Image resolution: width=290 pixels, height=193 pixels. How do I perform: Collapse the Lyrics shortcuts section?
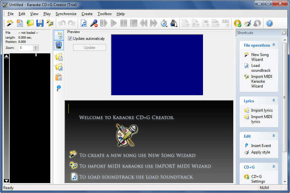274,100
